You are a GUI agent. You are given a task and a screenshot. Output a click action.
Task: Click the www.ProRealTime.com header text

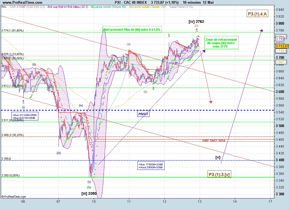click(x=22, y=2)
